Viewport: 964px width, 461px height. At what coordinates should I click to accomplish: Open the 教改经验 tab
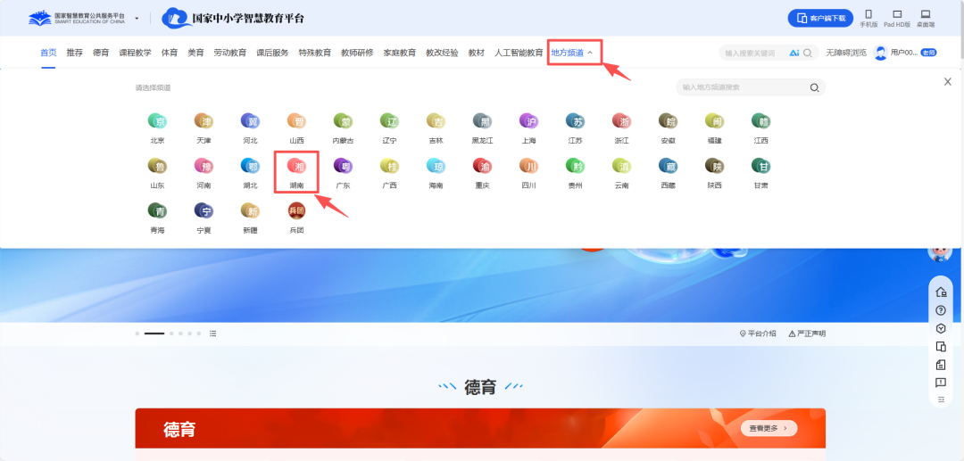(x=442, y=53)
